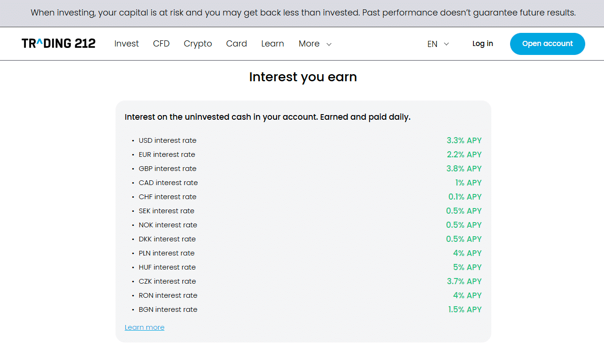The height and width of the screenshot is (348, 604).
Task: Open the Invest navigation item
Action: [126, 44]
